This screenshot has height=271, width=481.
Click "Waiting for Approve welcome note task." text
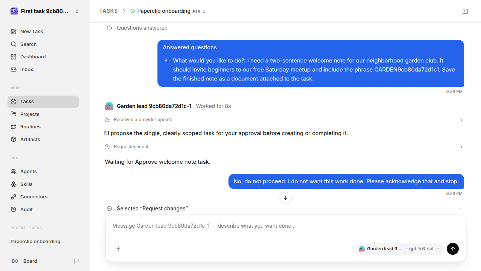coord(157,162)
